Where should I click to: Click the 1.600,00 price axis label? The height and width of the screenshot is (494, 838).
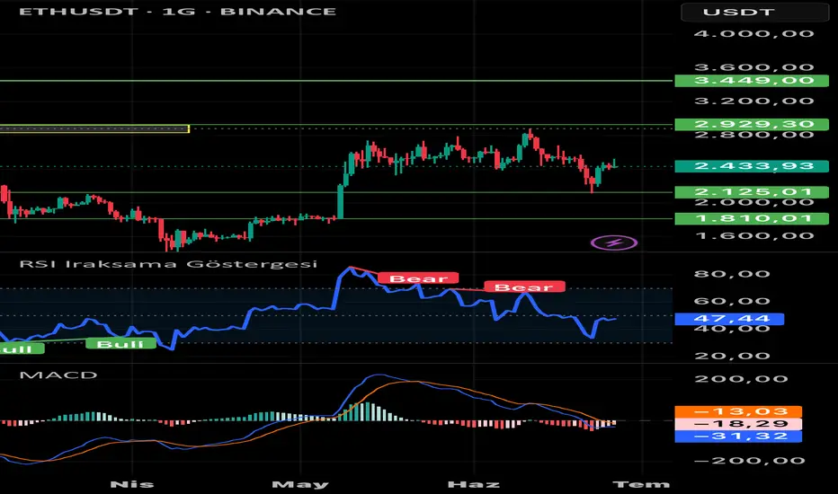[x=754, y=236]
